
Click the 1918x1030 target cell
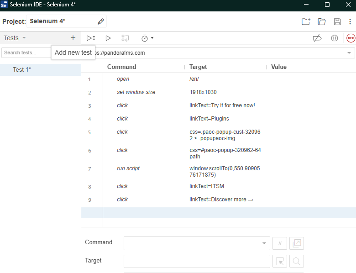tap(203, 92)
